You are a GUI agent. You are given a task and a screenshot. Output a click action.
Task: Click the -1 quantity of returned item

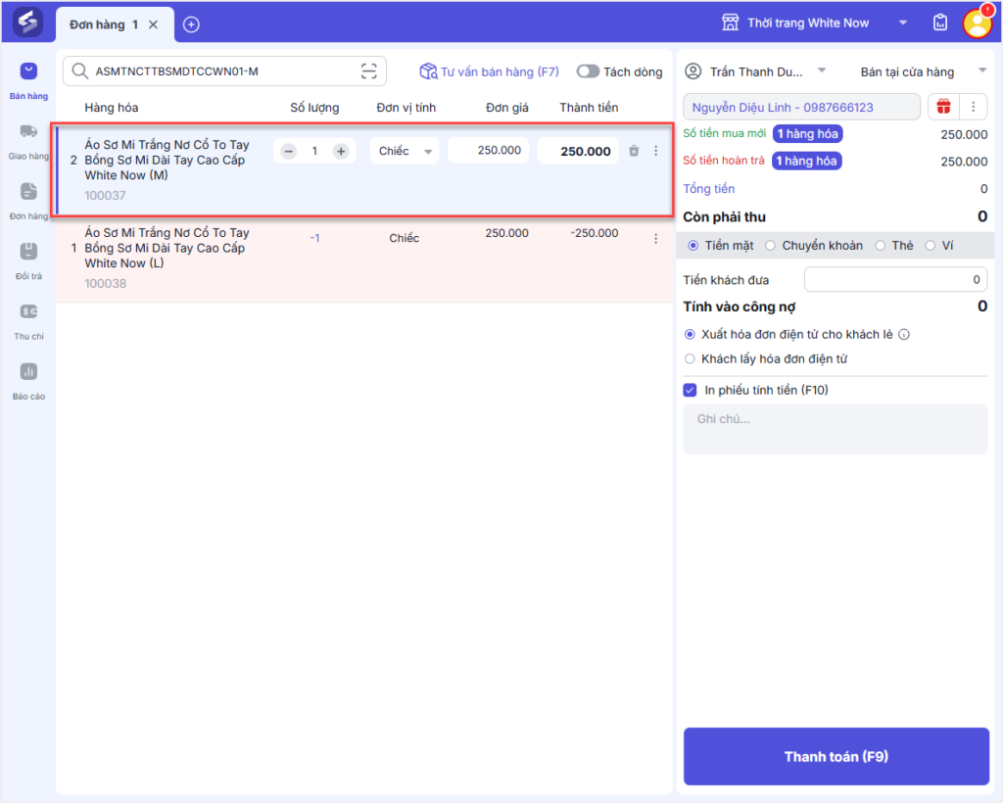pyautogui.click(x=314, y=238)
